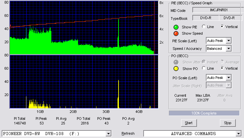Viewport: 244px width, 138px height.
Task: Click the Start button
Action: tap(189, 123)
